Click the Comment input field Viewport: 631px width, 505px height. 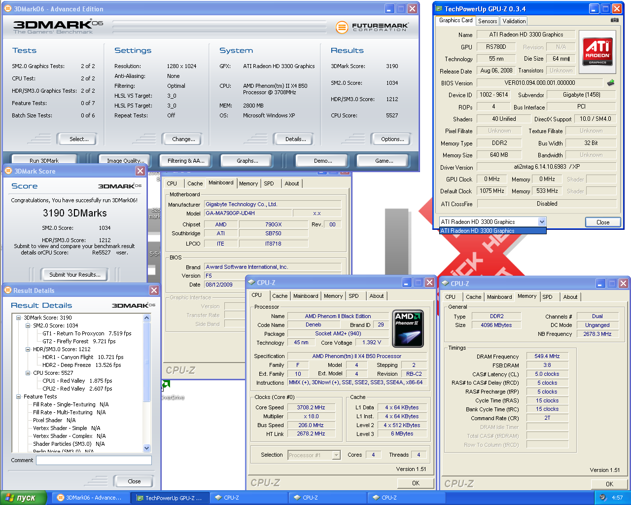coord(94,460)
